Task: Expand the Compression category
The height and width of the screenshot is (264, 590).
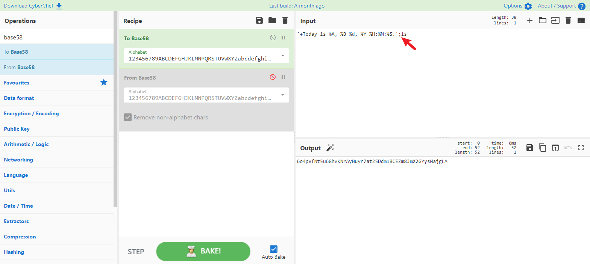Action: pyautogui.click(x=57, y=237)
